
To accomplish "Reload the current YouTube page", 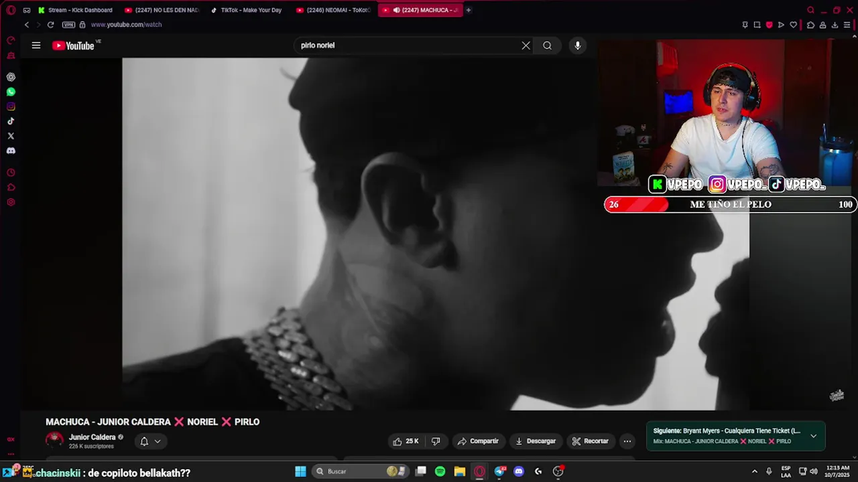I will point(50,25).
